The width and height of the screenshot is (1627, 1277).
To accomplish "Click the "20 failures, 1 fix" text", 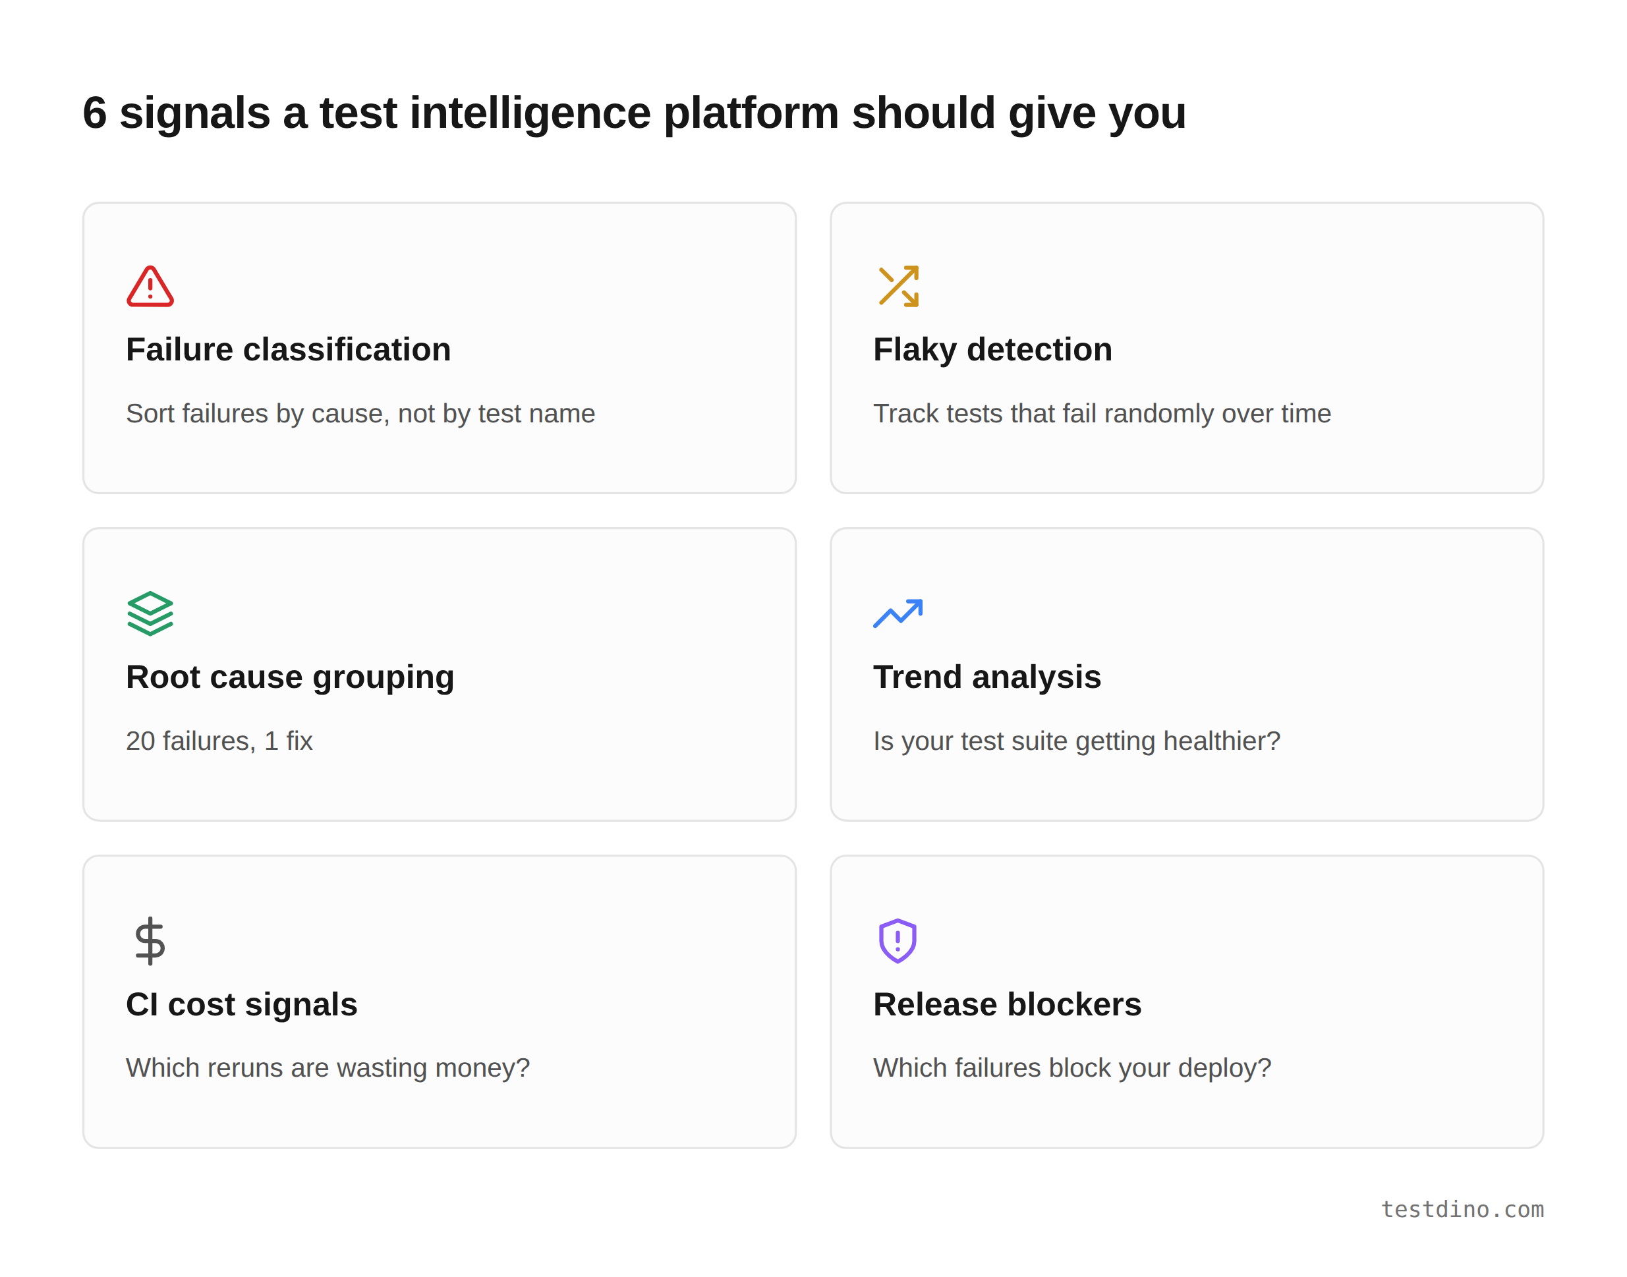I will (x=218, y=741).
